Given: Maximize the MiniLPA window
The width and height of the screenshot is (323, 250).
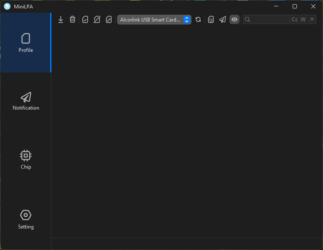Looking at the screenshot, I should coord(295,6).
